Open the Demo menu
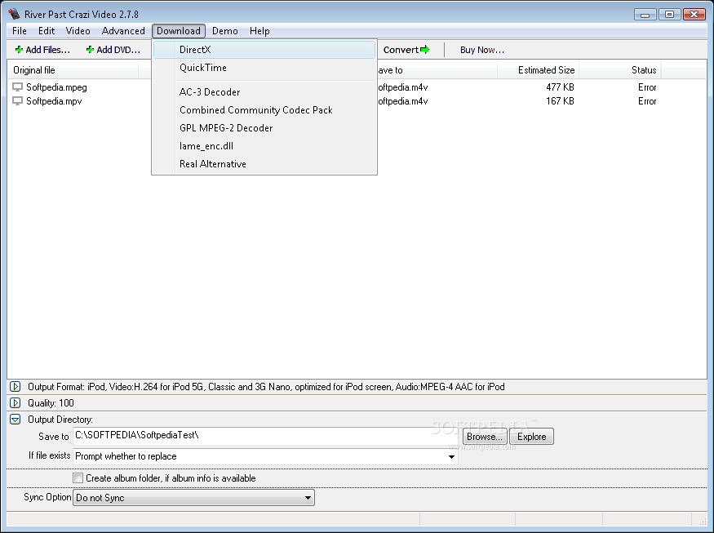 click(x=225, y=31)
